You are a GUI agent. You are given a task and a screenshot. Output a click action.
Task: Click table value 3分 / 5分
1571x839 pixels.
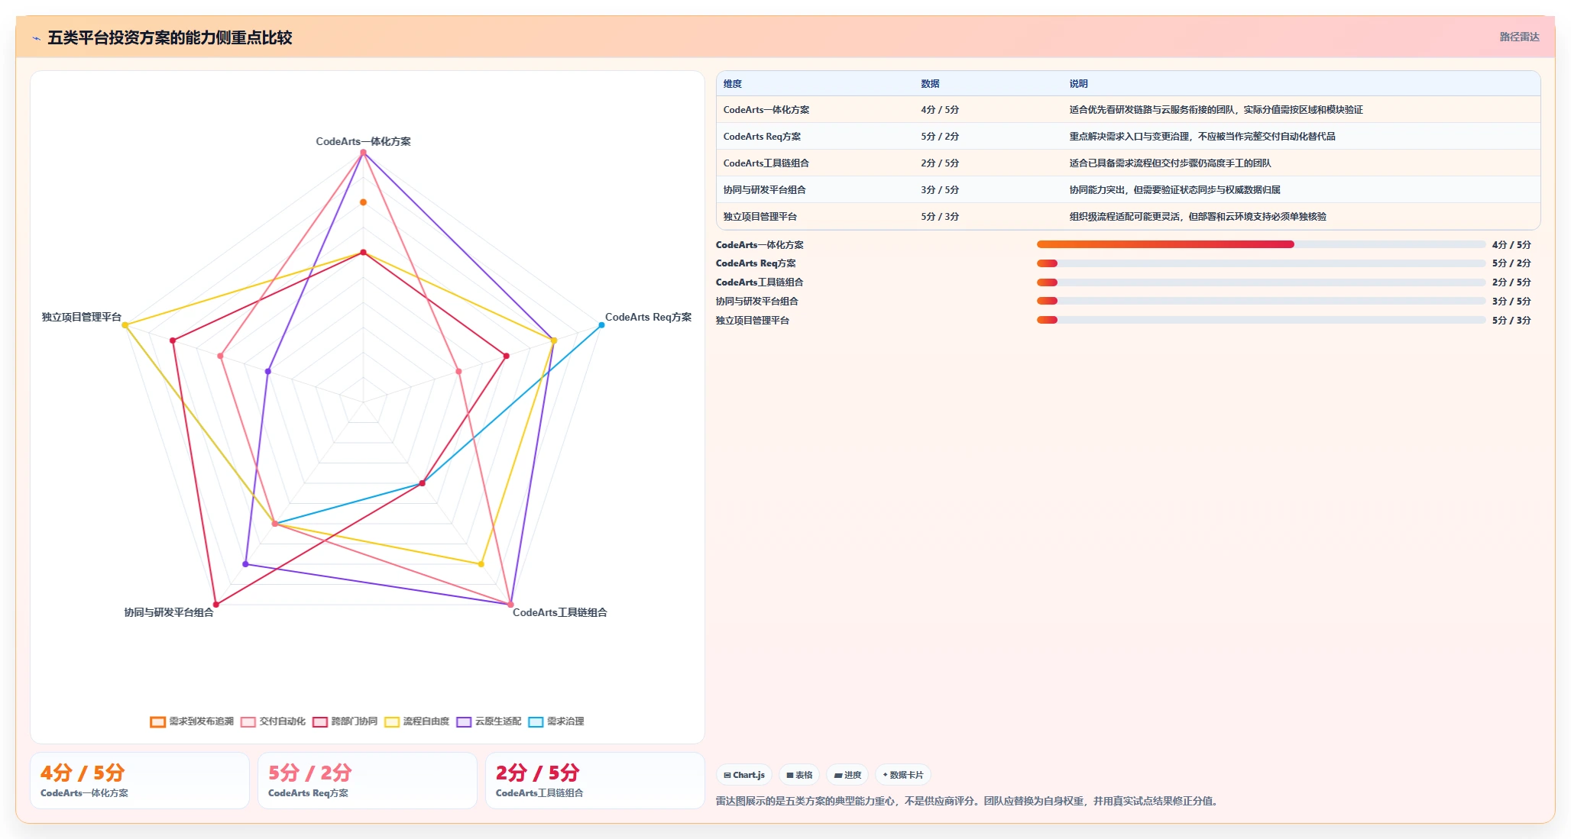[x=940, y=190]
